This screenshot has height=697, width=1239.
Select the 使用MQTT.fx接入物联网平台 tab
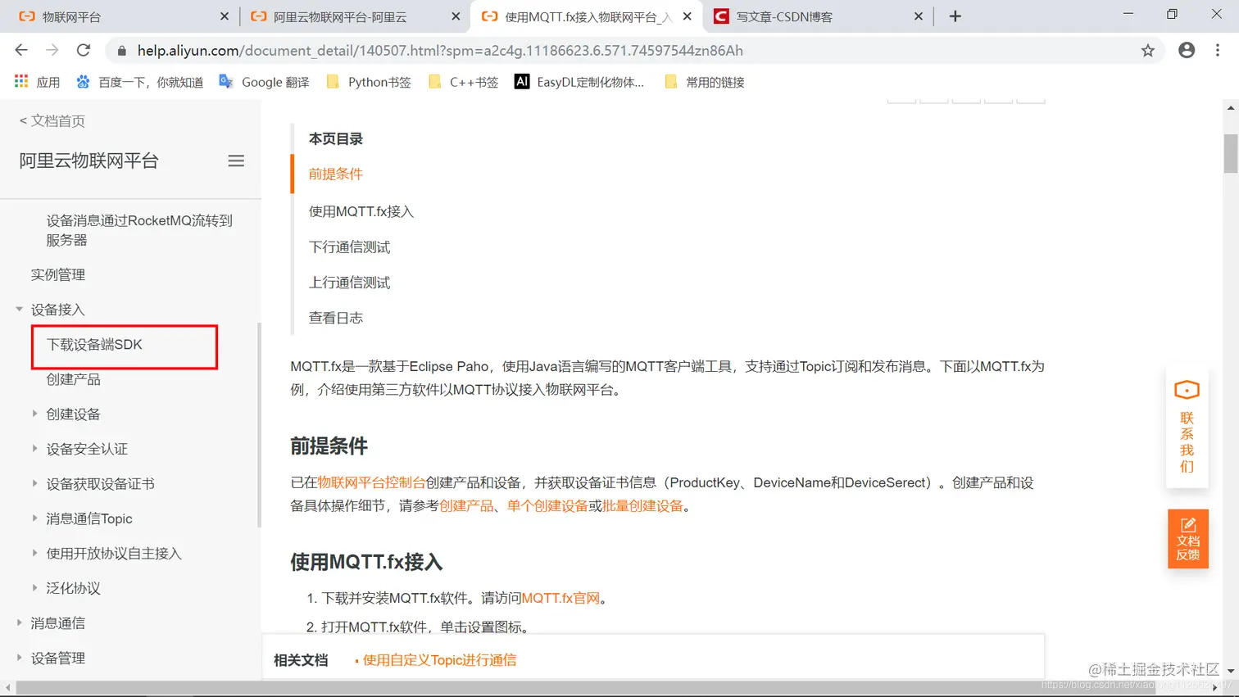[586, 16]
